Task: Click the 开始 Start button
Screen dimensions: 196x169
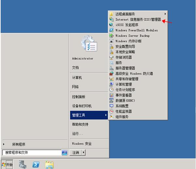Action: 7,164
